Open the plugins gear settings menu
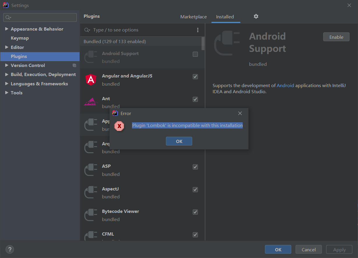358x258 pixels. 256,16
